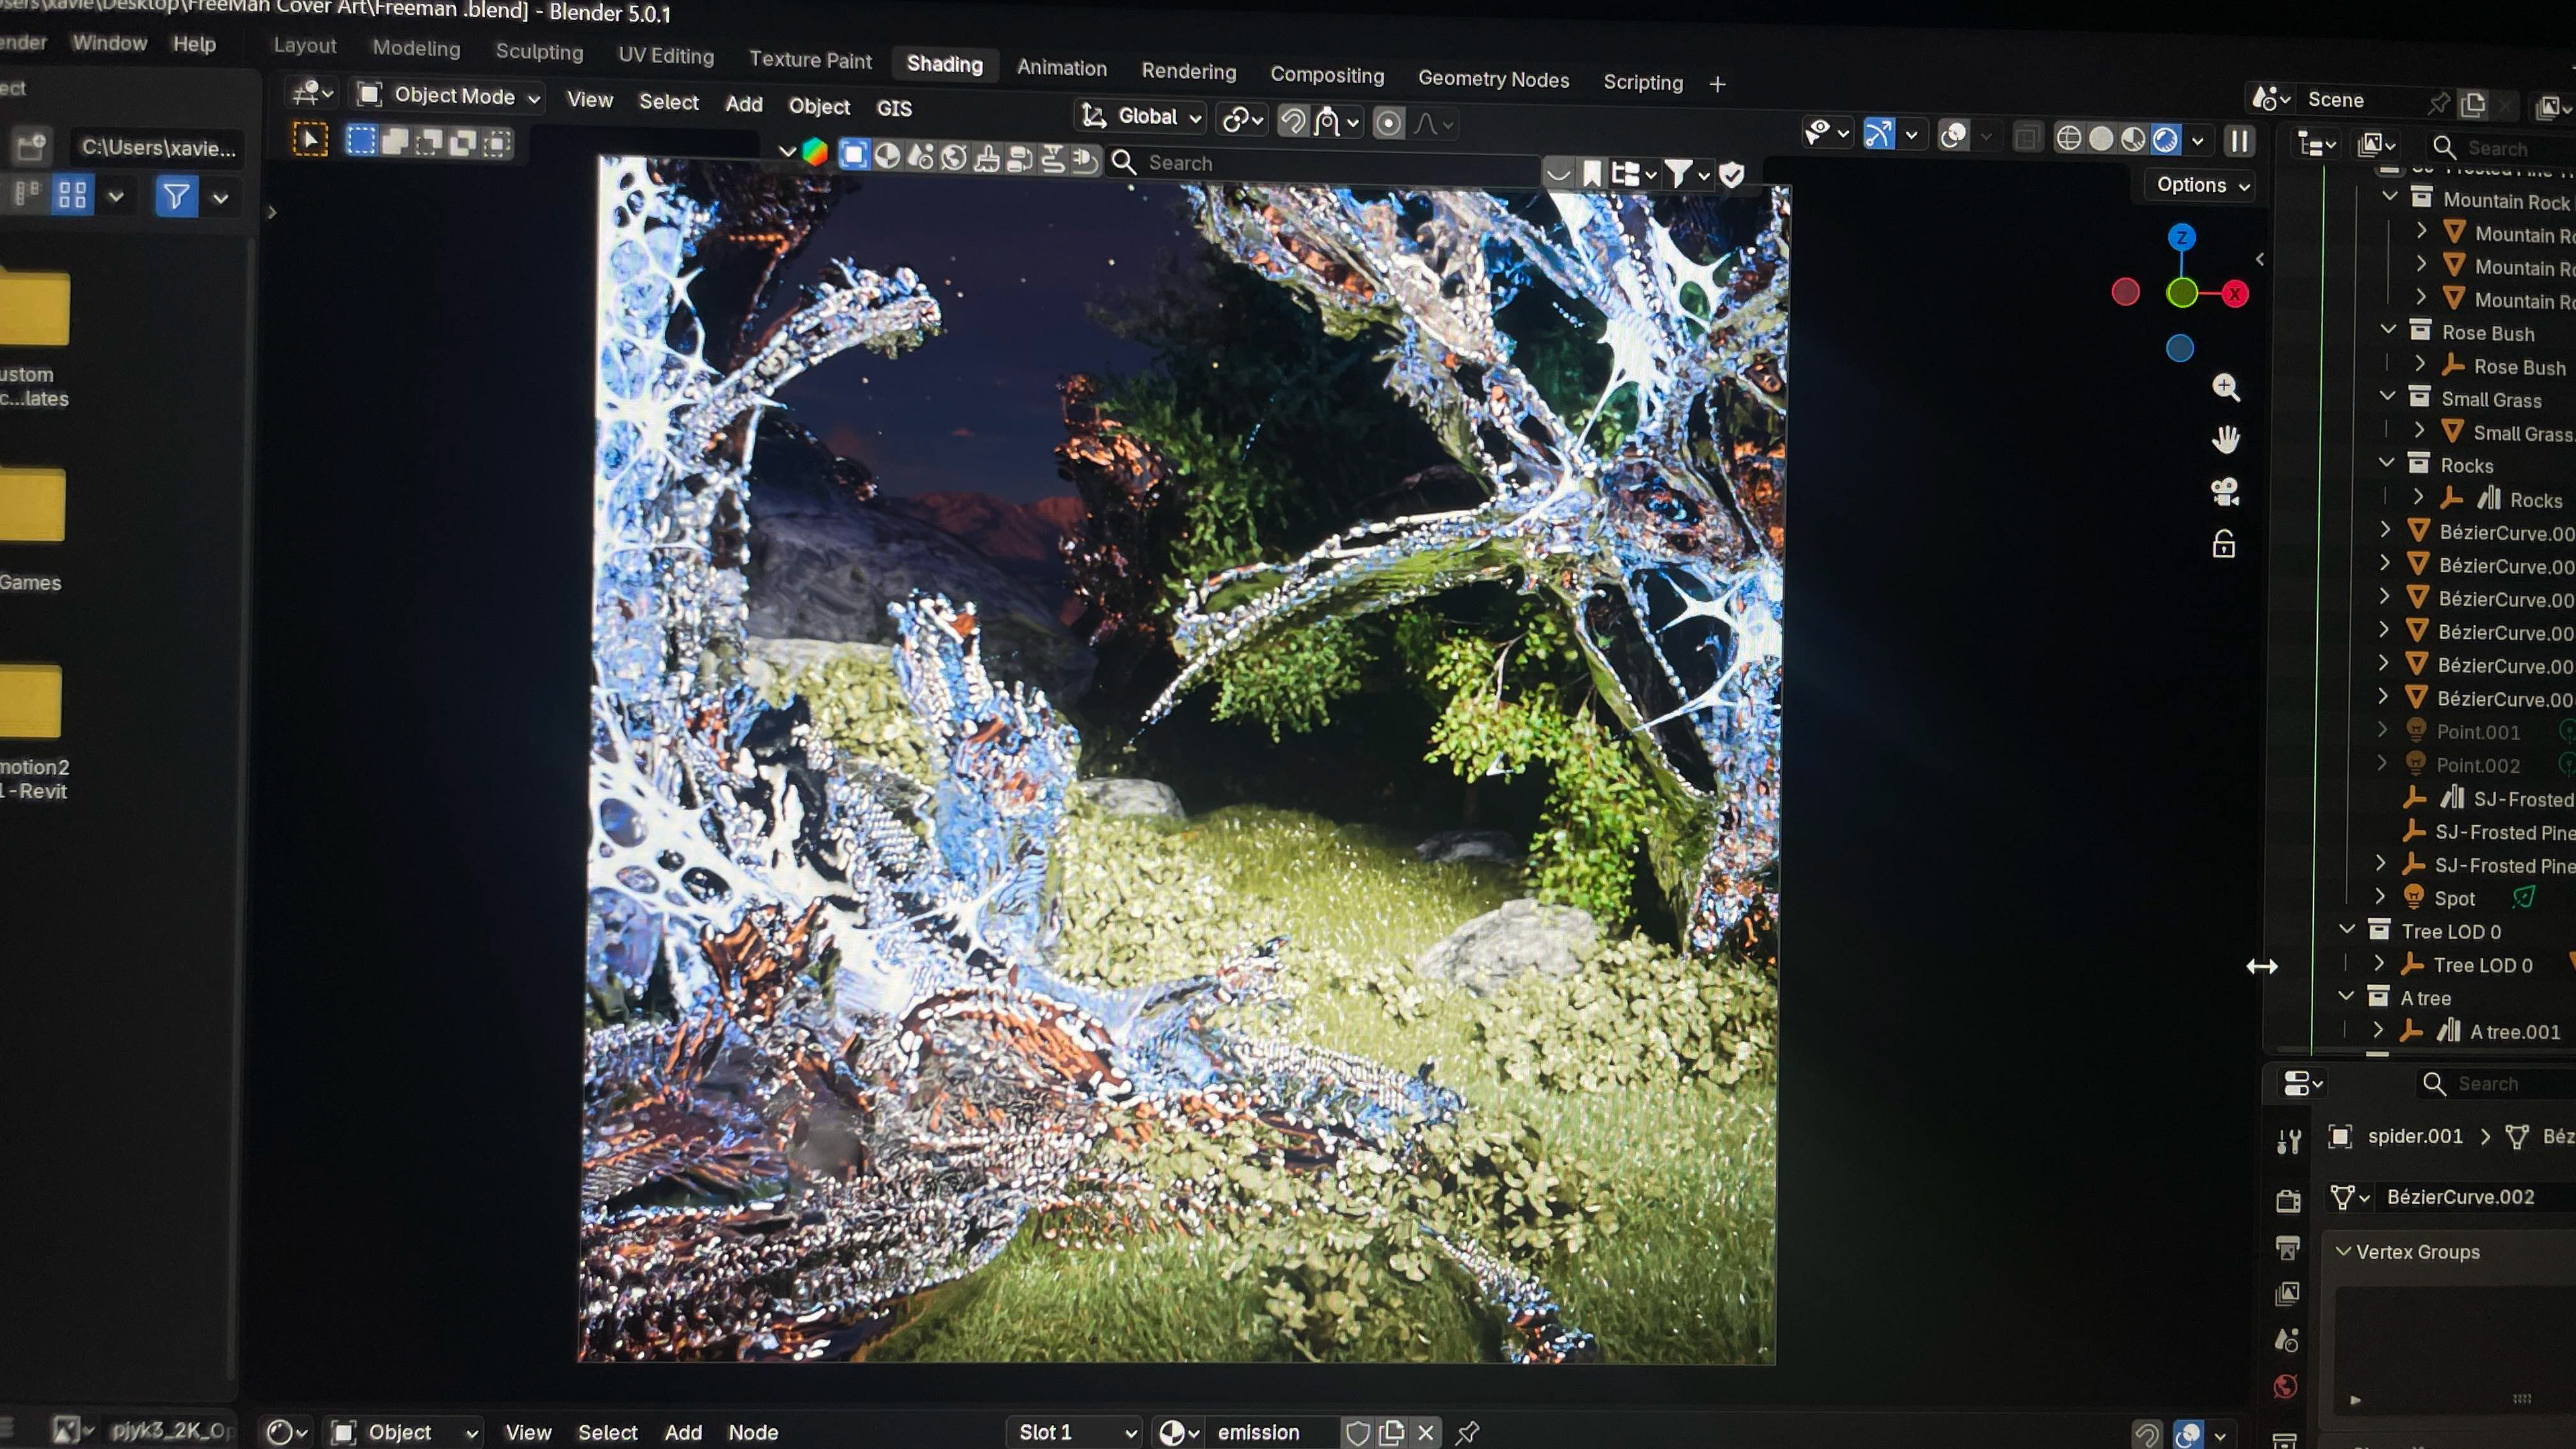Click the New Scene duplicate icon

click(2474, 104)
